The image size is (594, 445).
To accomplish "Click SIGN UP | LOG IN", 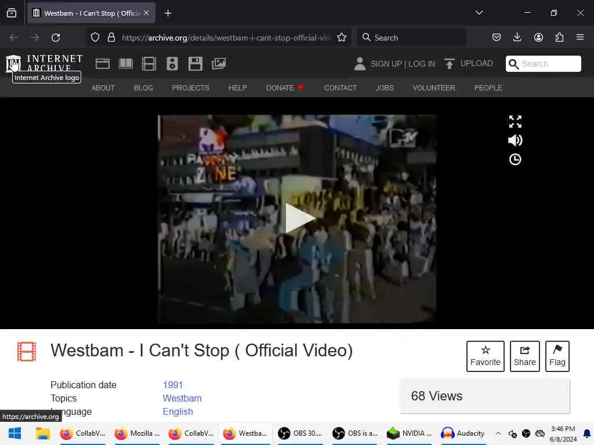I will pyautogui.click(x=403, y=64).
